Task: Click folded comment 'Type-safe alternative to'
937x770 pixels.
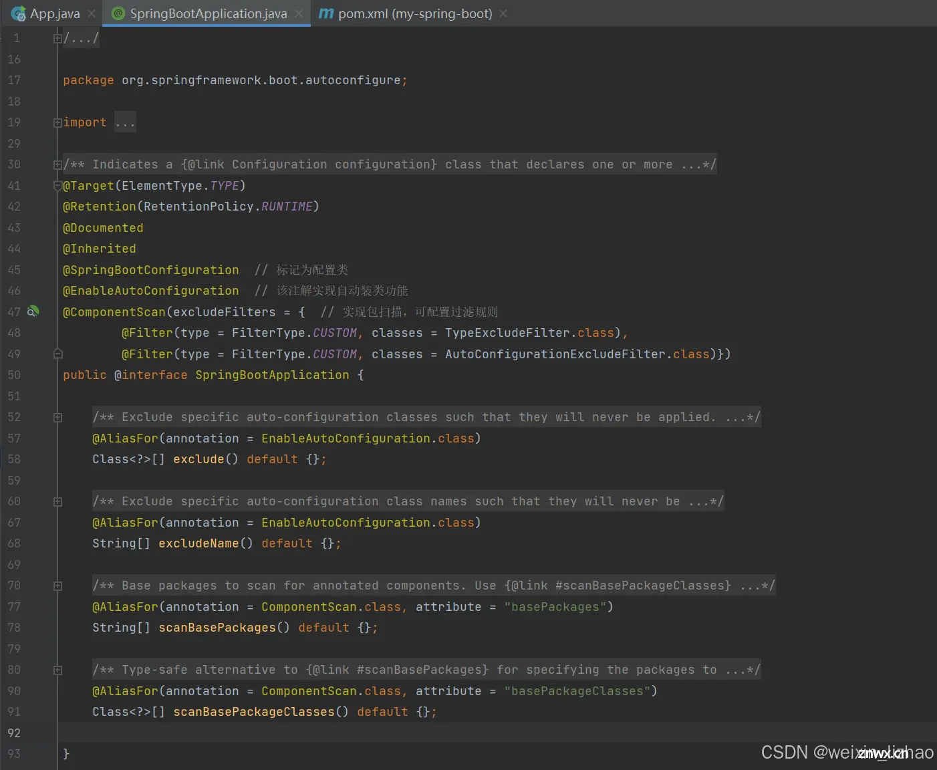Action: click(210, 670)
